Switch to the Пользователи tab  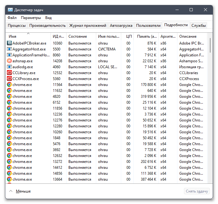(x=148, y=26)
